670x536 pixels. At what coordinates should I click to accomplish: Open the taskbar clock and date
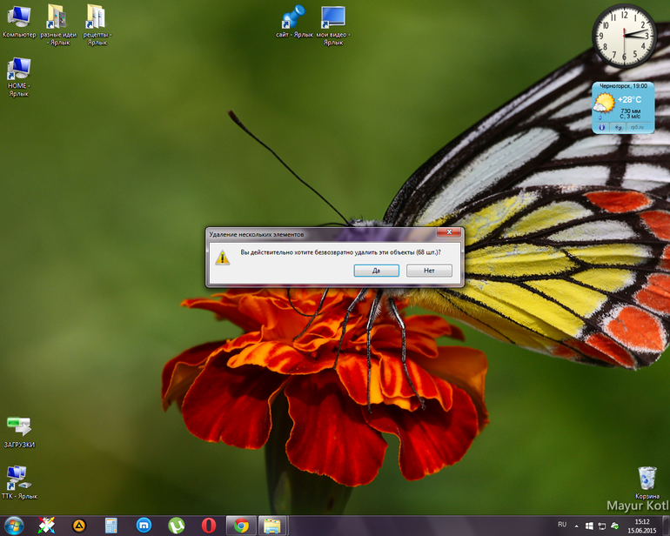pos(642,526)
